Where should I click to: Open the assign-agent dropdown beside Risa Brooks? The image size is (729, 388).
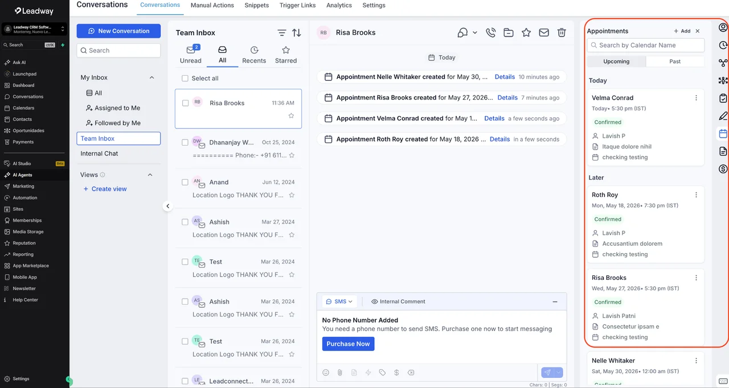[468, 32]
